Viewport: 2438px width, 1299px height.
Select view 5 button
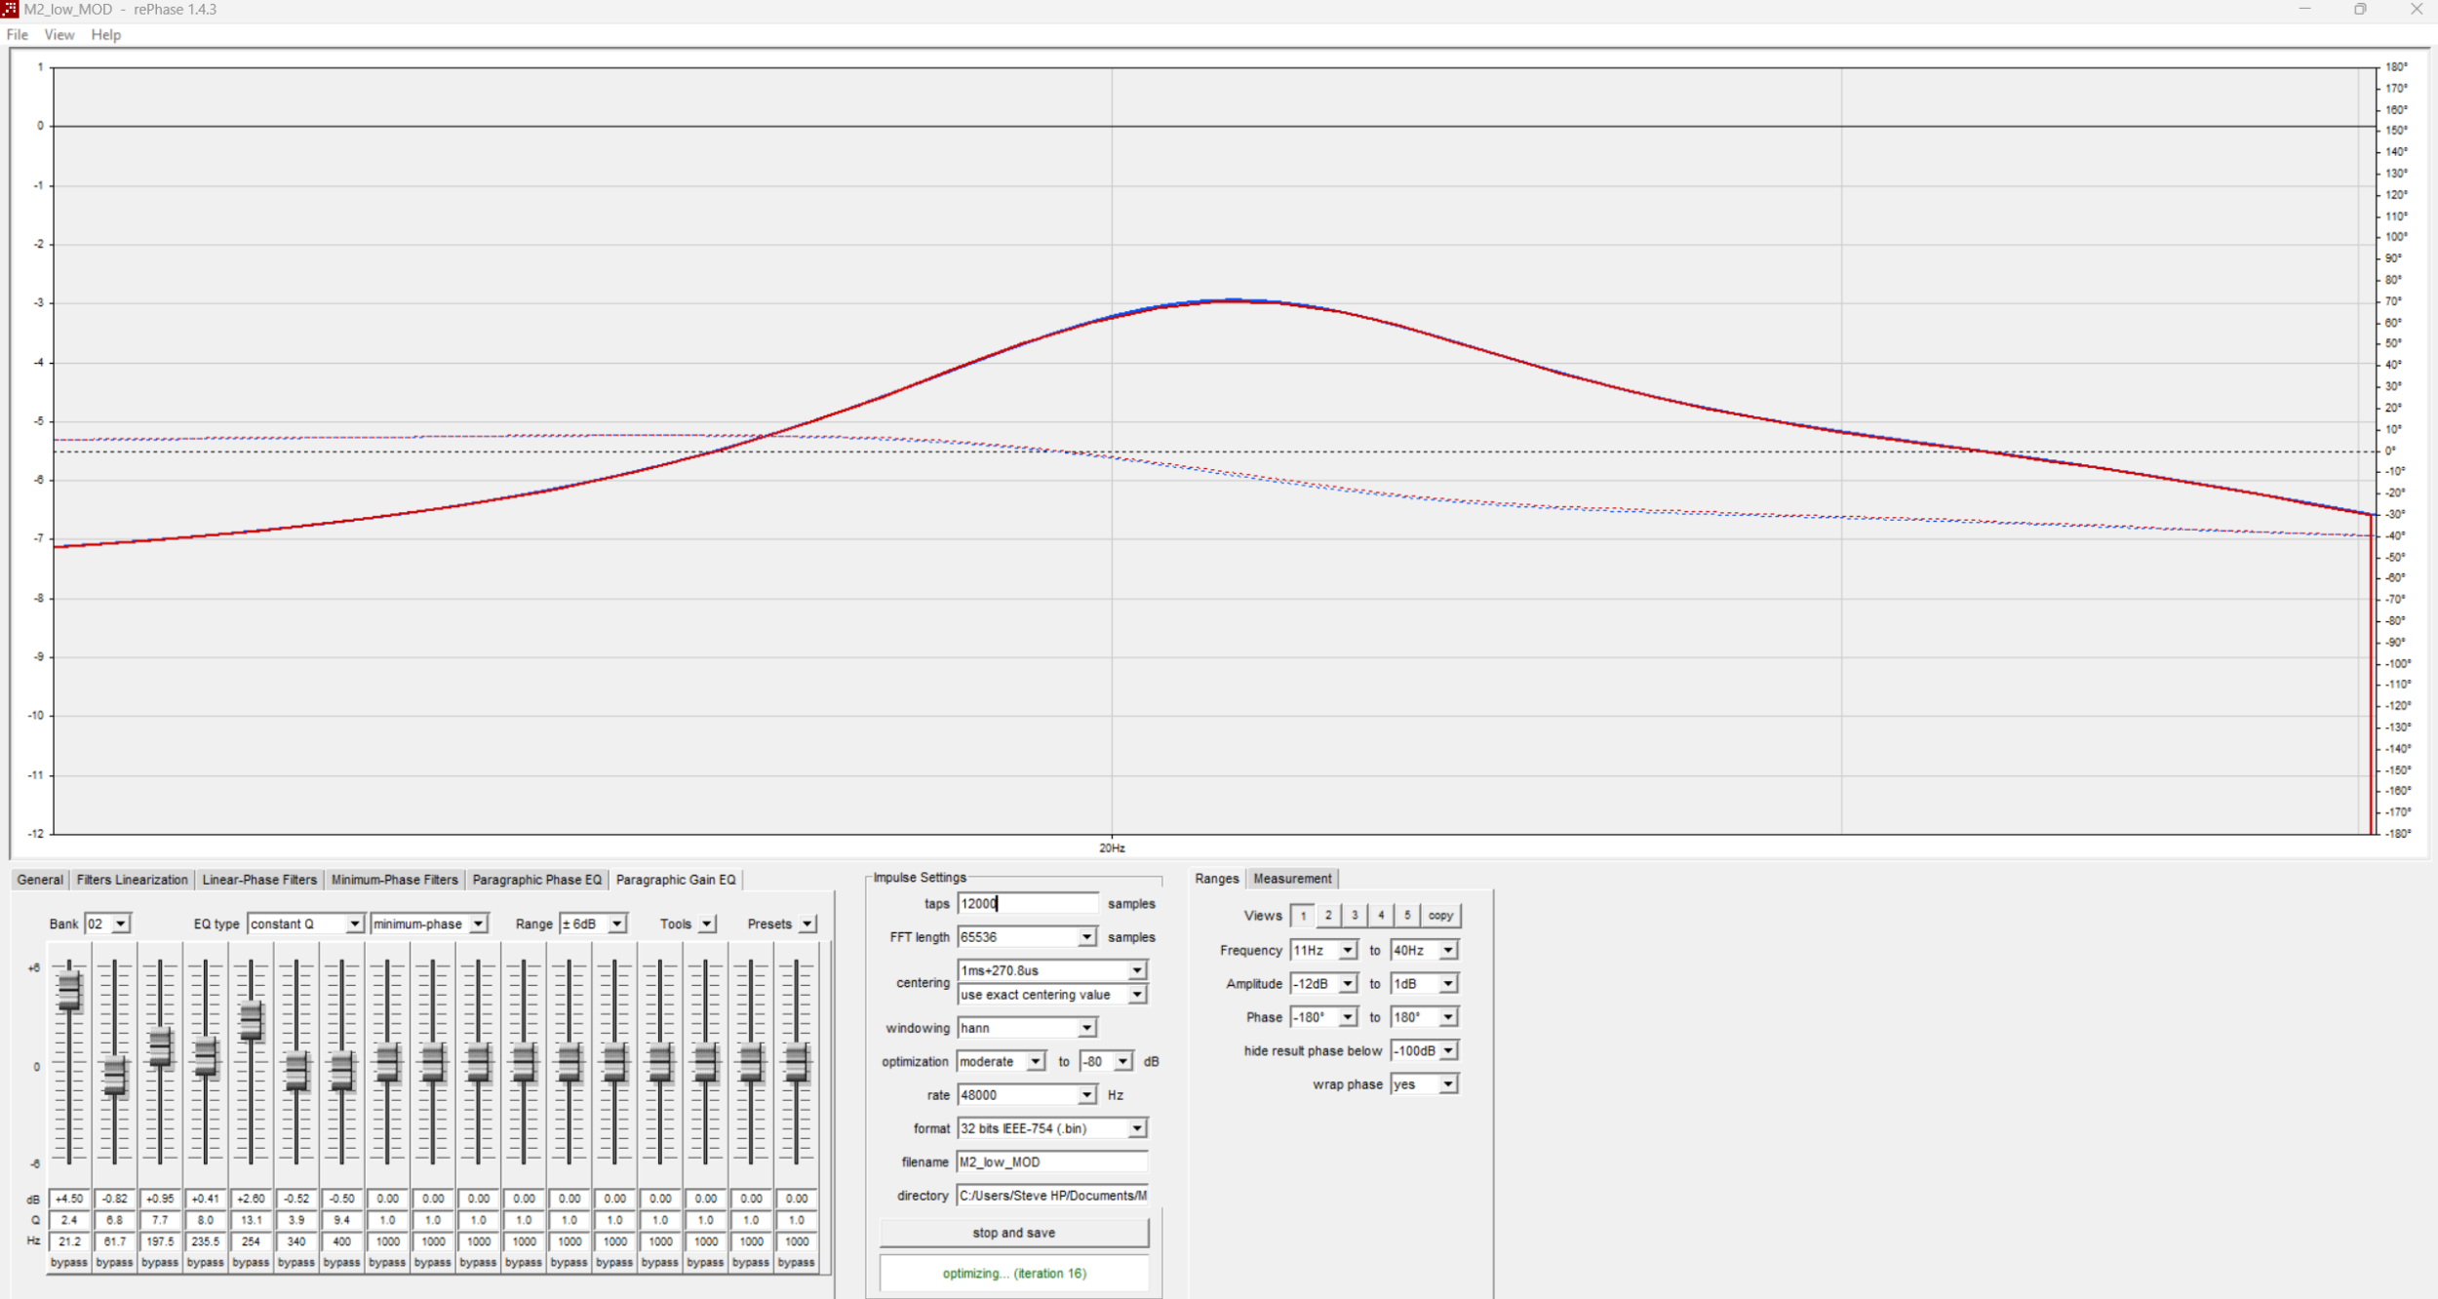1407,916
